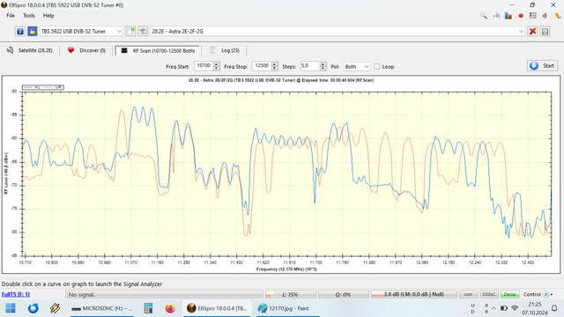Click the red X delete icon

coord(532,32)
